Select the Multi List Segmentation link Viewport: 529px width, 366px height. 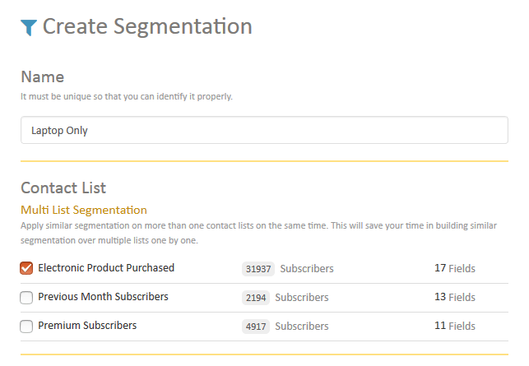(84, 210)
